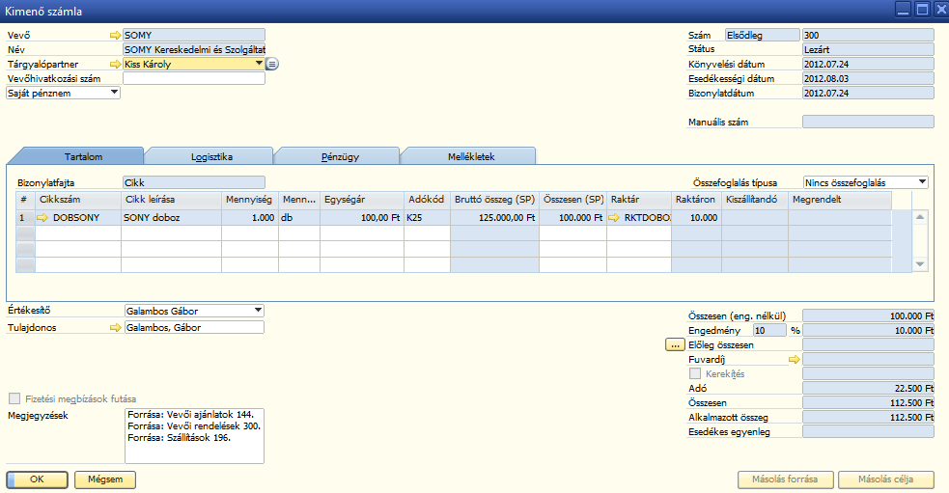The width and height of the screenshot is (949, 493).
Task: Click the 1.000 quantity cell
Action: click(x=250, y=218)
